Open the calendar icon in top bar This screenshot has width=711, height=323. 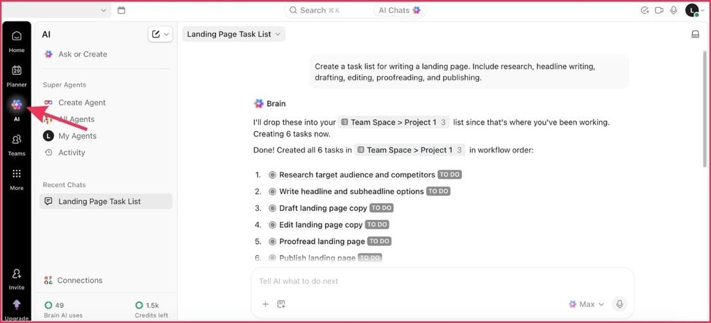coord(121,10)
